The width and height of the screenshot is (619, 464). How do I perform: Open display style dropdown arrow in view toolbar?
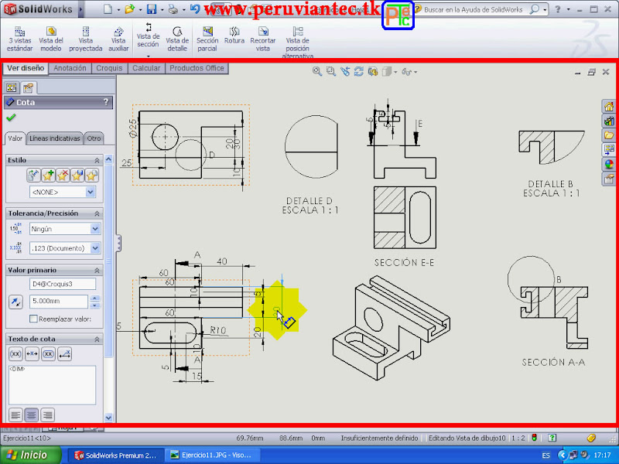(395, 72)
